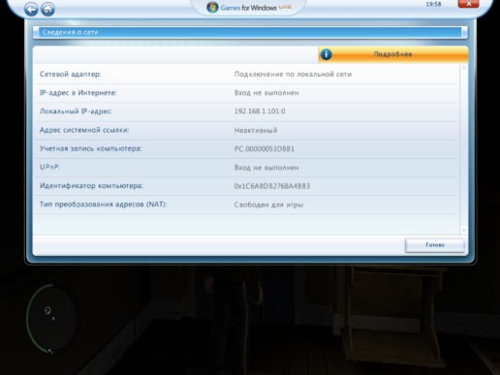Select the UPnP row
Viewport: 500px width, 375px height.
coord(246,168)
